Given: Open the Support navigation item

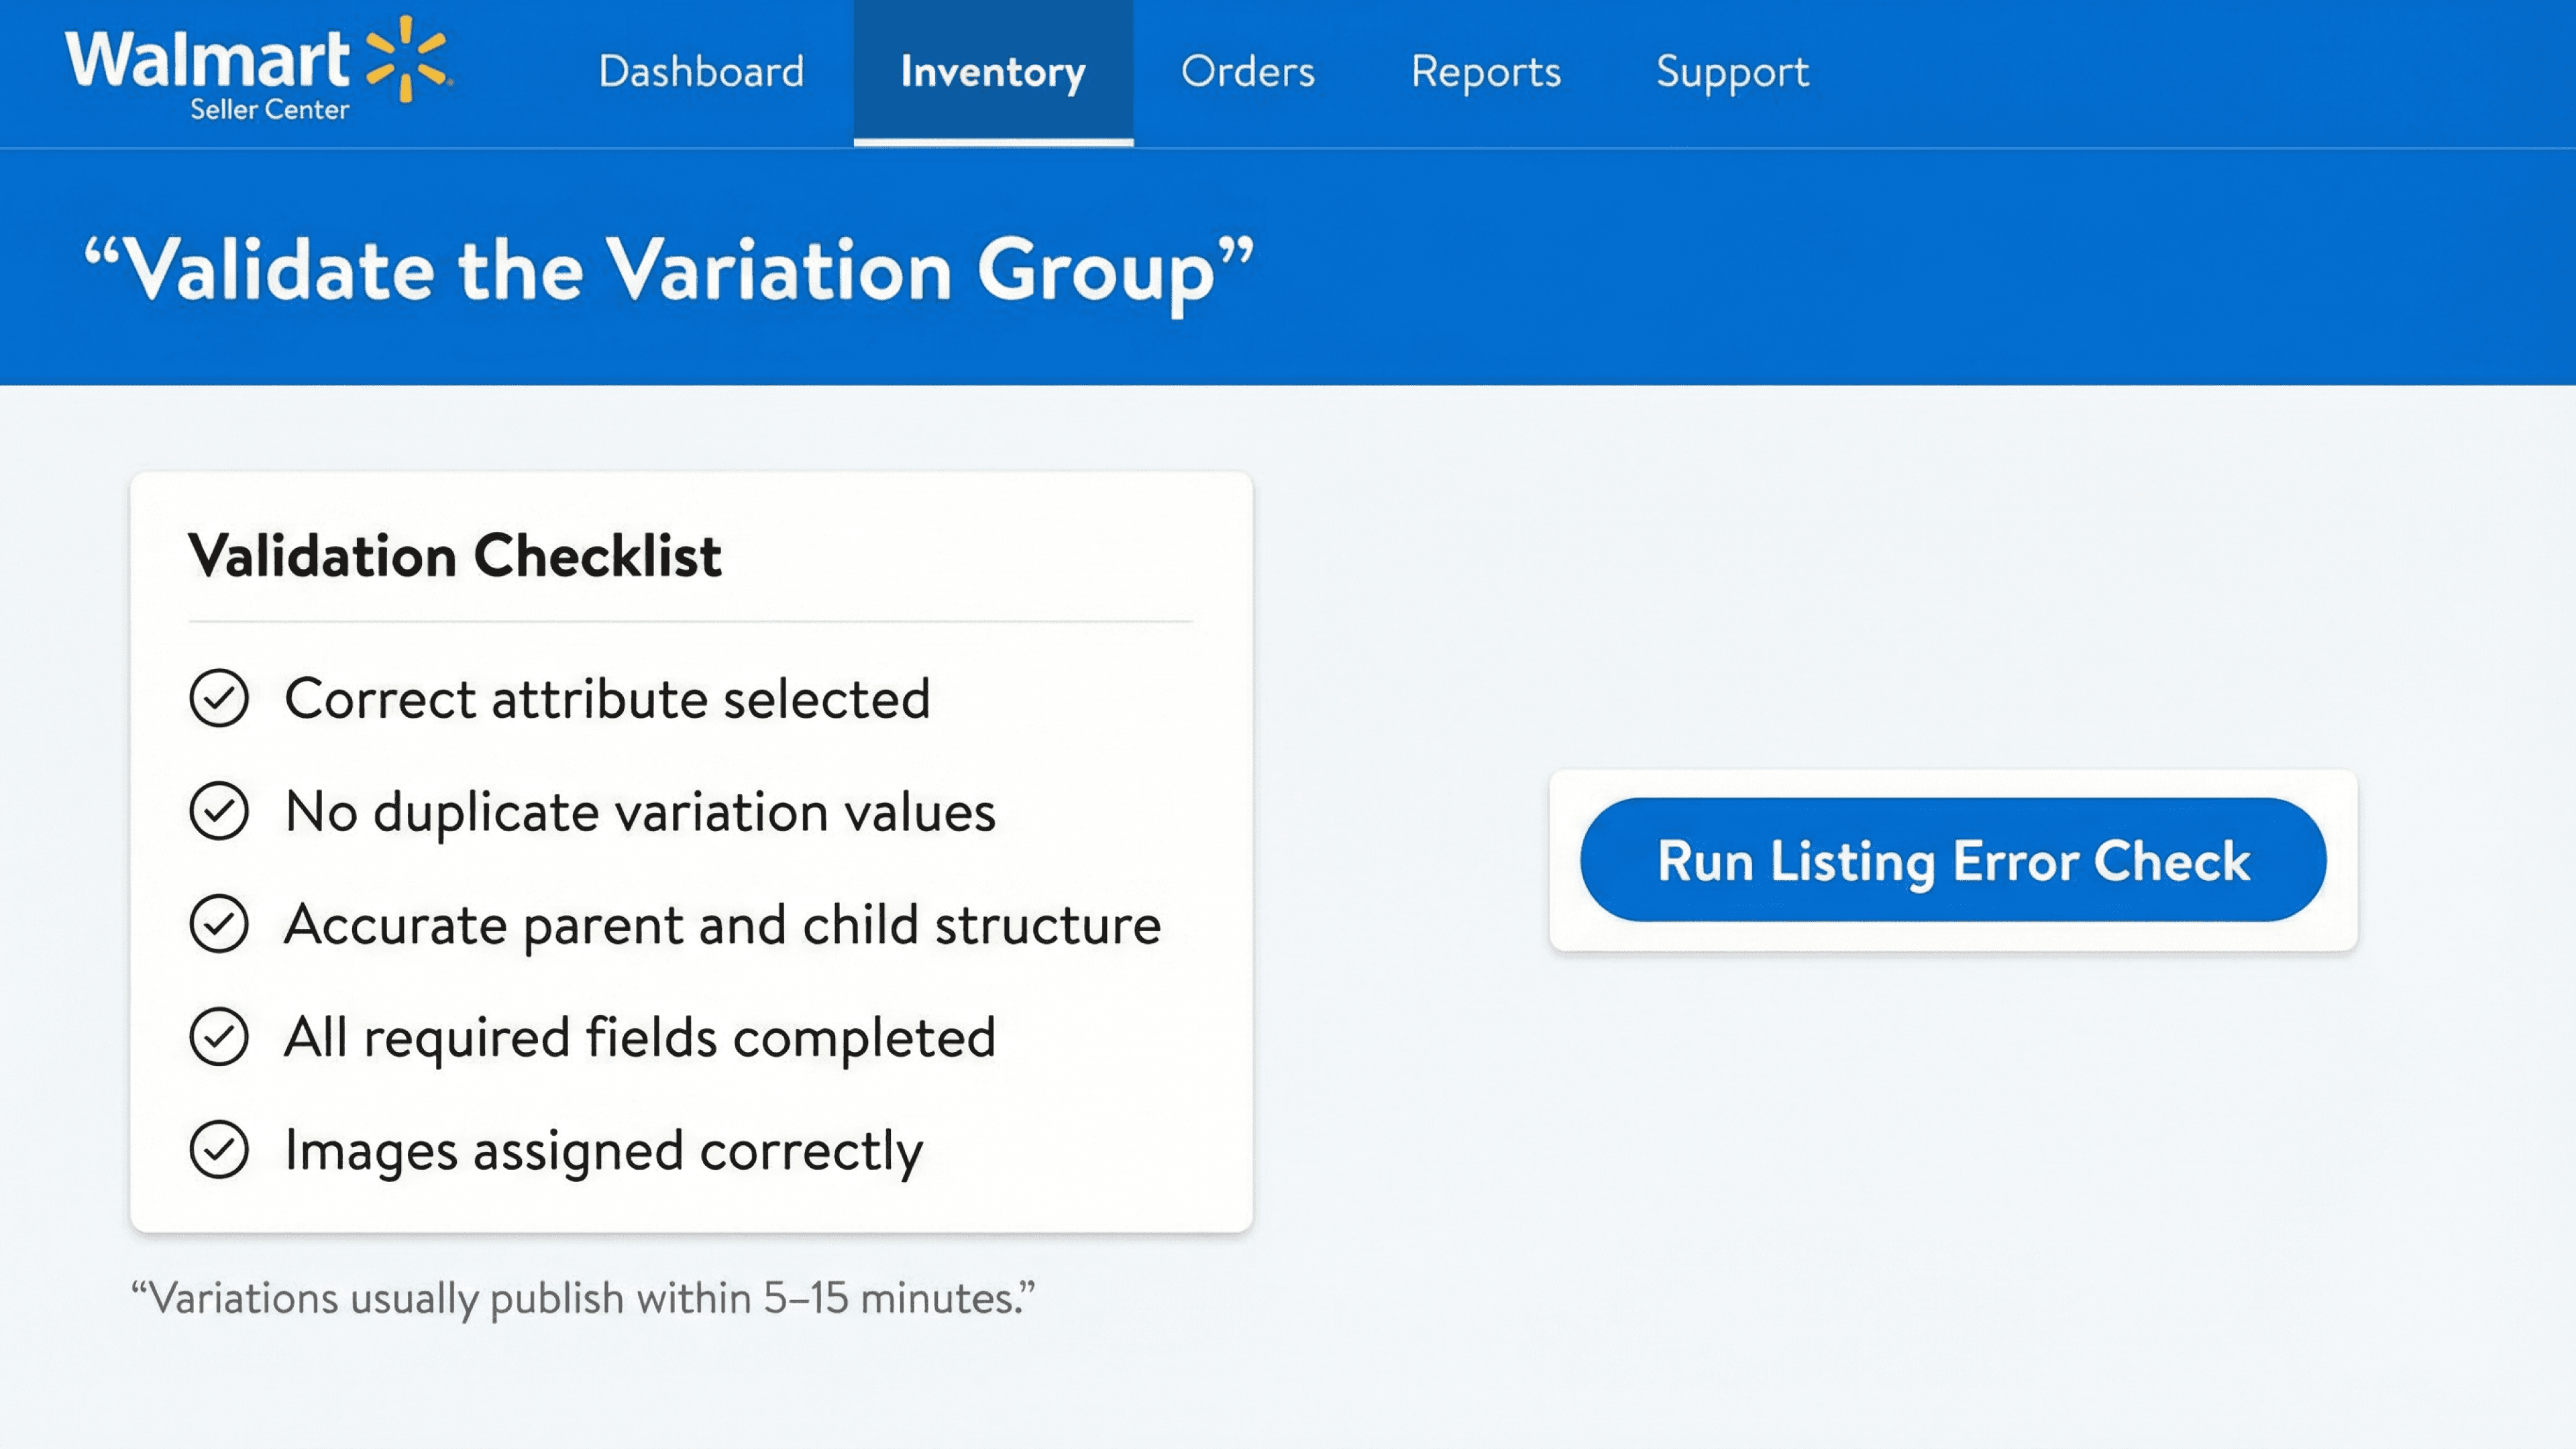Looking at the screenshot, I should pyautogui.click(x=1732, y=72).
